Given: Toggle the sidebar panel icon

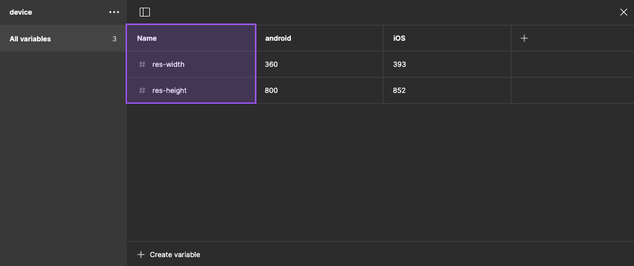Looking at the screenshot, I should [x=145, y=12].
